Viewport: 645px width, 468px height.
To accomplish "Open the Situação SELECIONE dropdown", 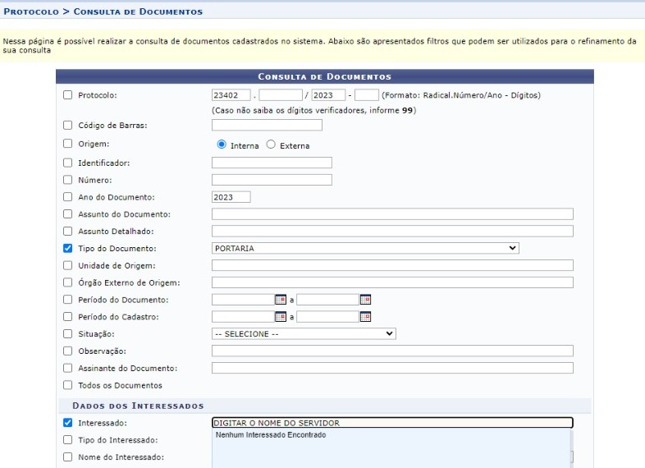I will (304, 334).
